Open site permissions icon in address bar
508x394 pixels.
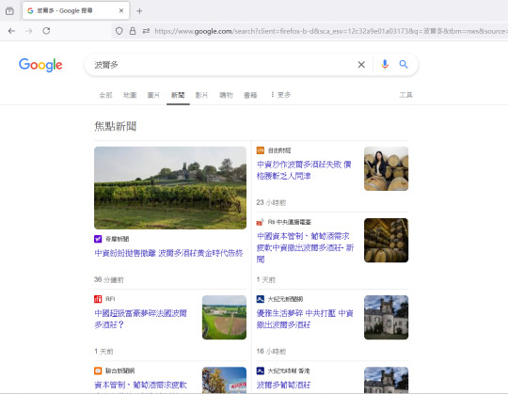[x=146, y=31]
